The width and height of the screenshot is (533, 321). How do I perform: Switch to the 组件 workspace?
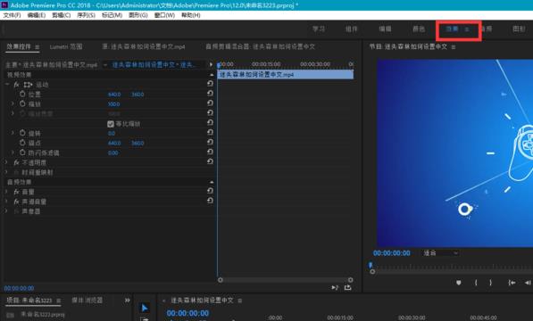[352, 29]
